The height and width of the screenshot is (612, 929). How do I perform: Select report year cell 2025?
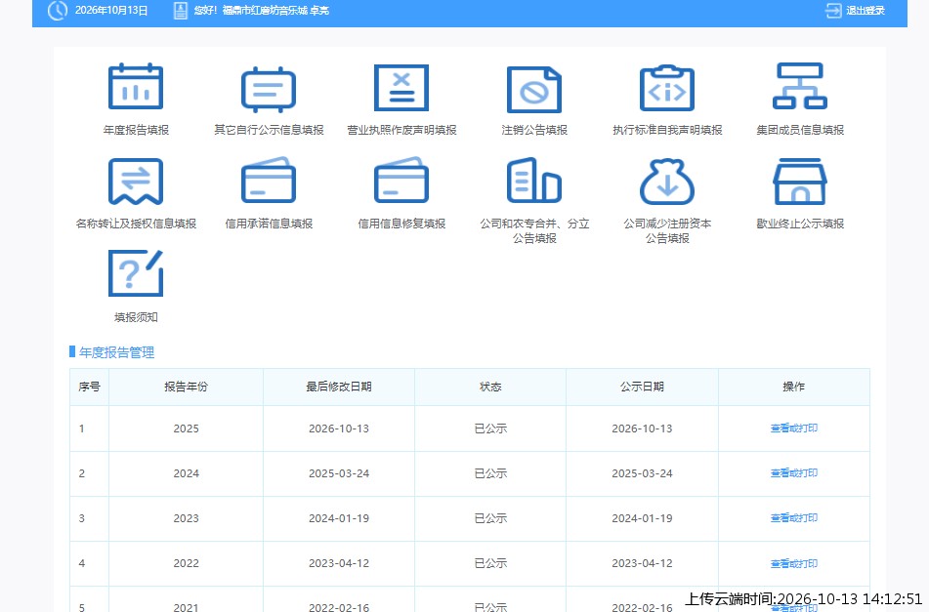pos(186,428)
